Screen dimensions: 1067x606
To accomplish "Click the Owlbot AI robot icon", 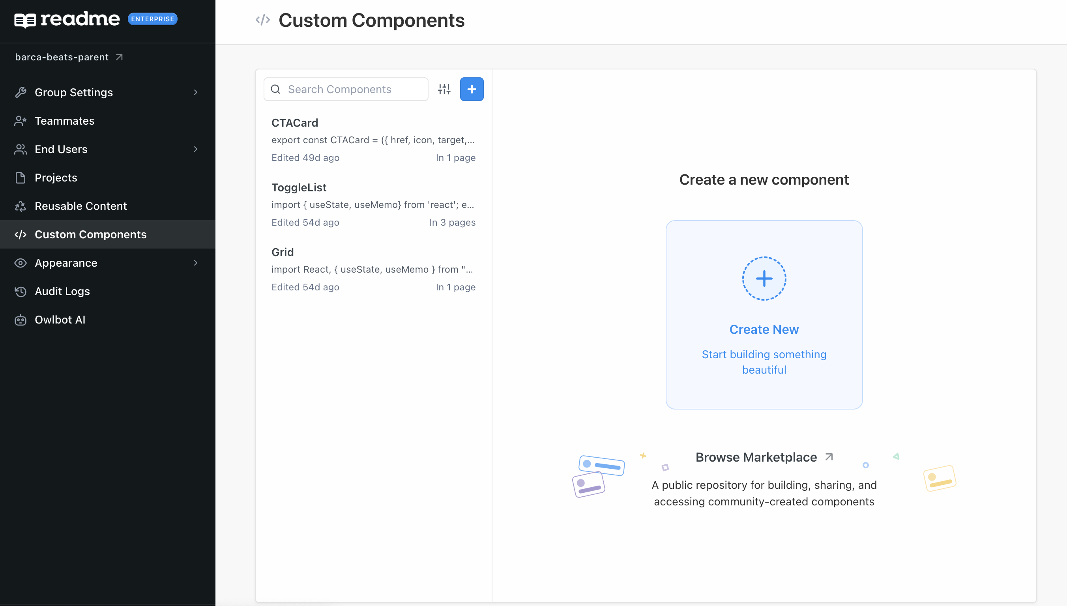I will click(x=21, y=320).
